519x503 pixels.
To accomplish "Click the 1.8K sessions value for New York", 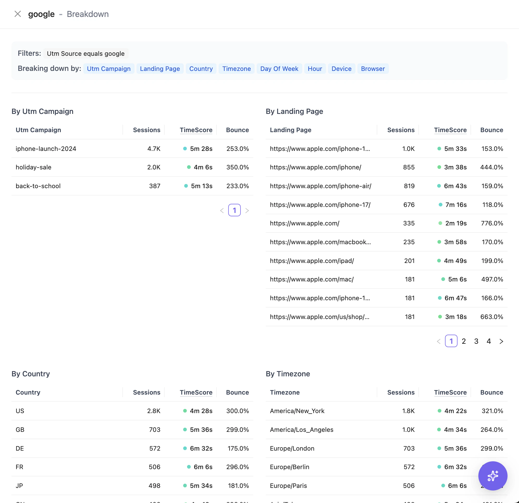I will [x=408, y=411].
